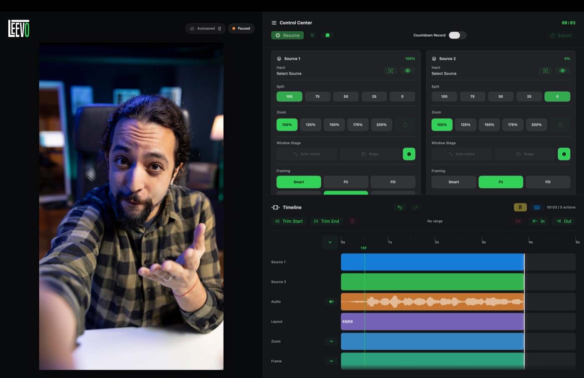Click the Source 1 layers icon
The image size is (584, 378).
[x=279, y=59]
